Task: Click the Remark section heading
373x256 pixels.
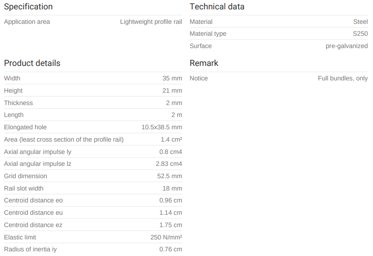Action: pos(204,63)
